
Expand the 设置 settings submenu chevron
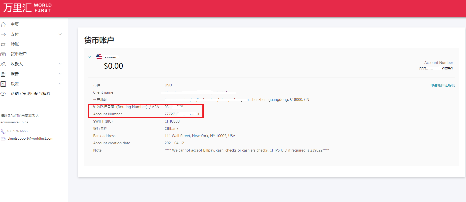(x=60, y=84)
